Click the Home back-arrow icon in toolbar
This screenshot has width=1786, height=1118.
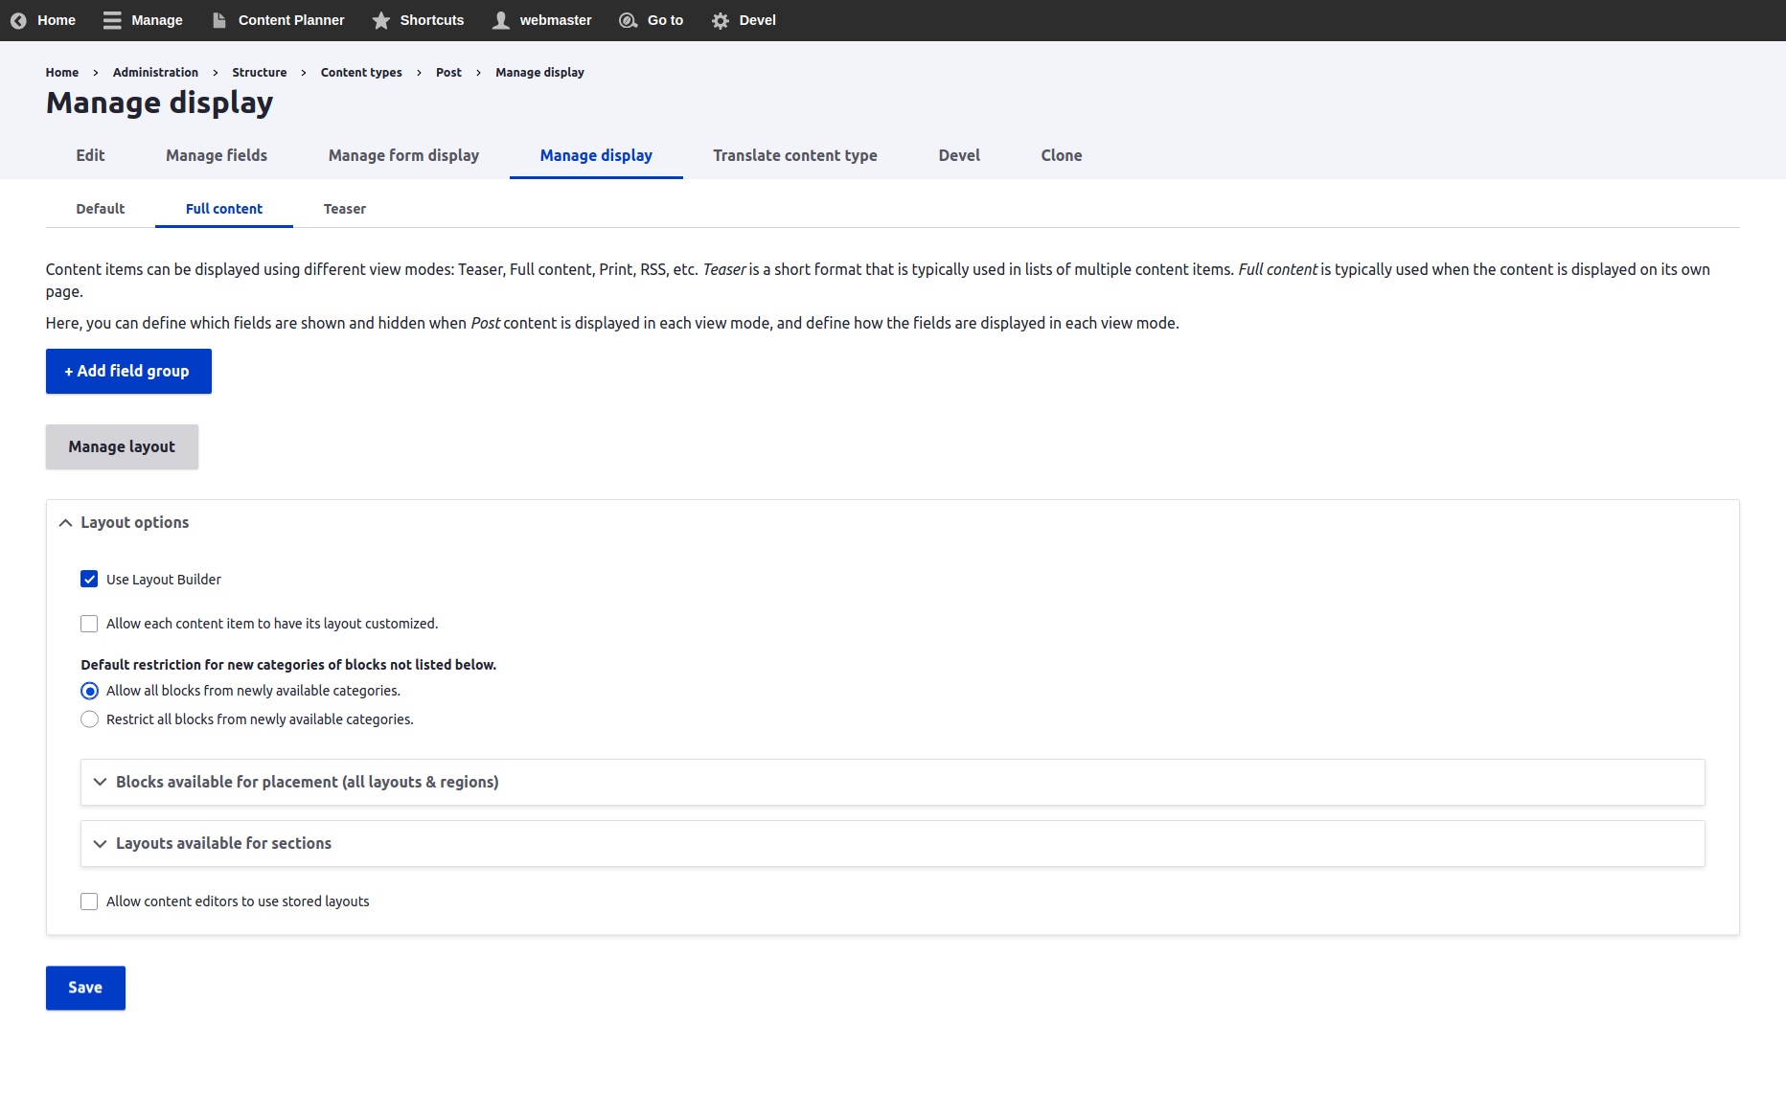point(18,20)
